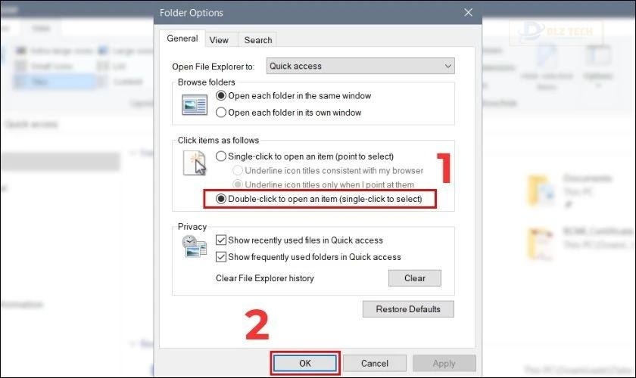Expand the Open File Explorer to dropdown
Screen dimensions: 636x378
click(x=360, y=66)
